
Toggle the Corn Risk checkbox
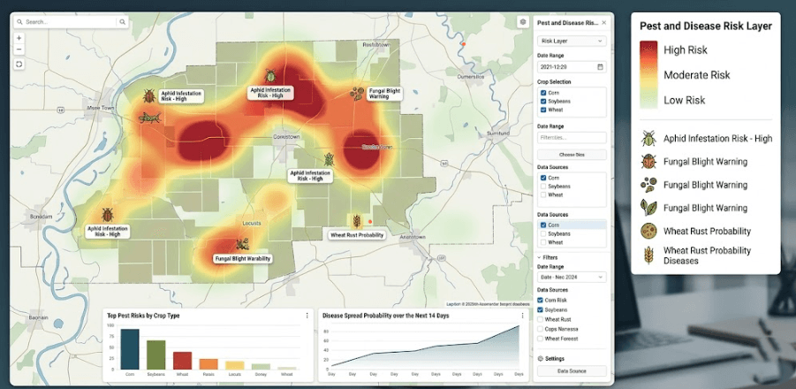click(540, 300)
